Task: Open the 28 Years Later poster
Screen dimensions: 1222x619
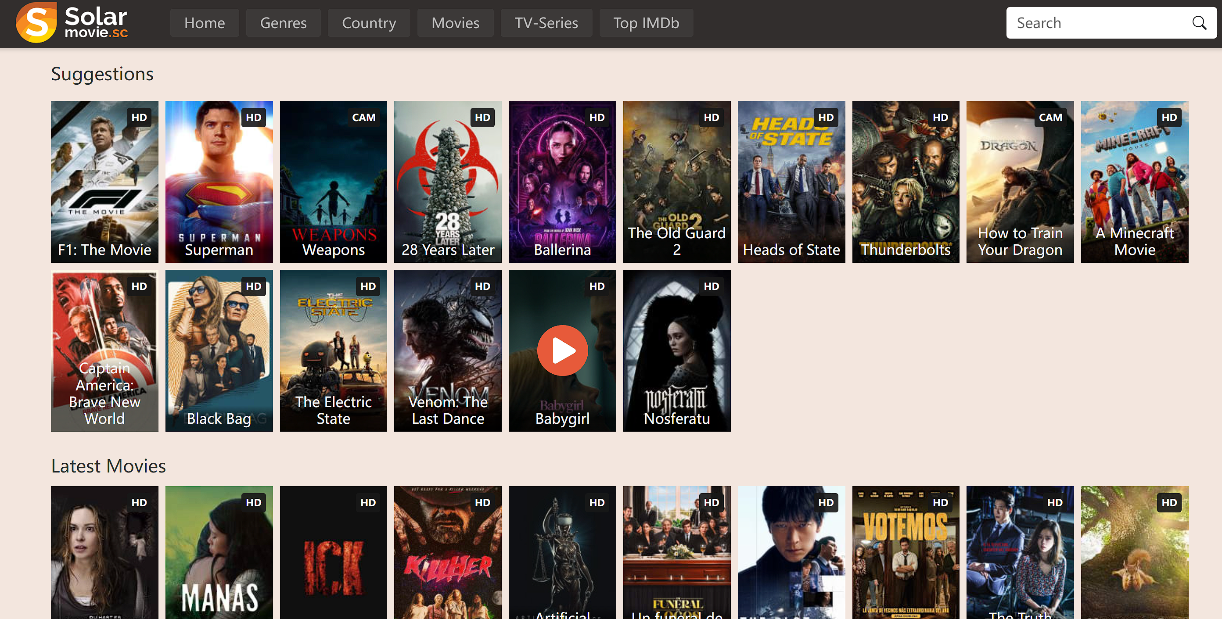Action: click(448, 182)
